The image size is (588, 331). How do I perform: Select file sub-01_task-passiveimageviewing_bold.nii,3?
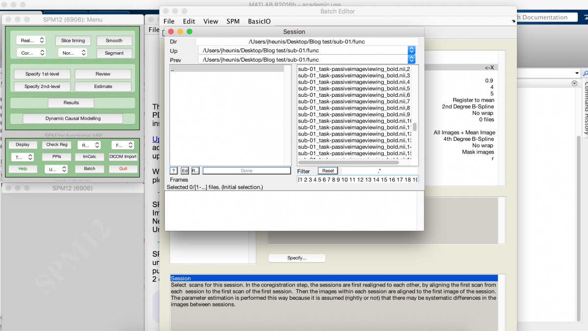(354, 75)
